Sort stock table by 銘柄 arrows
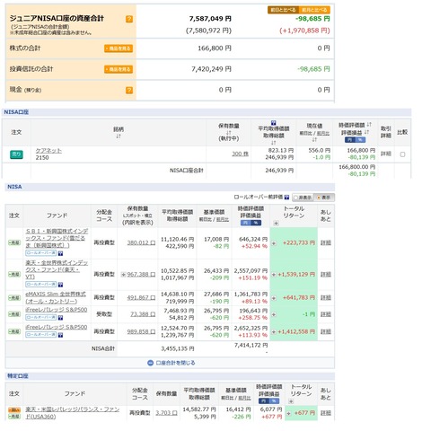The height and width of the screenshot is (431, 431). tap(119, 136)
